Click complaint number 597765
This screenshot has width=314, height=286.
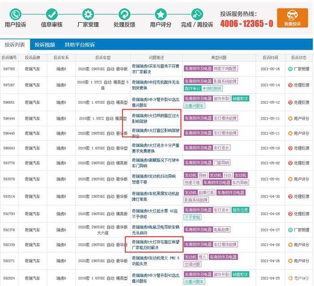pyautogui.click(x=9, y=69)
